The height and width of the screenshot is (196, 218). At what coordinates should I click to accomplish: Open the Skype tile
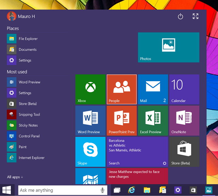click(91, 152)
